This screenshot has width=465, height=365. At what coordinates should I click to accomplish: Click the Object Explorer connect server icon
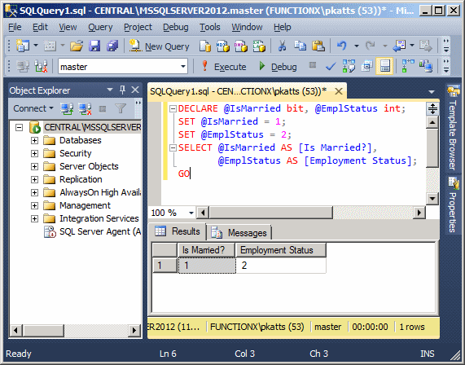click(67, 108)
